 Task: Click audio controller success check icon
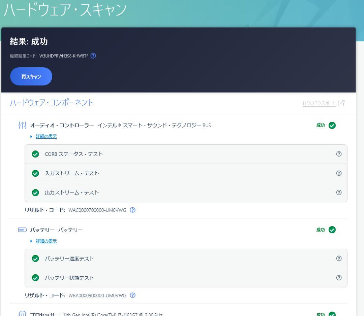pyautogui.click(x=332, y=126)
